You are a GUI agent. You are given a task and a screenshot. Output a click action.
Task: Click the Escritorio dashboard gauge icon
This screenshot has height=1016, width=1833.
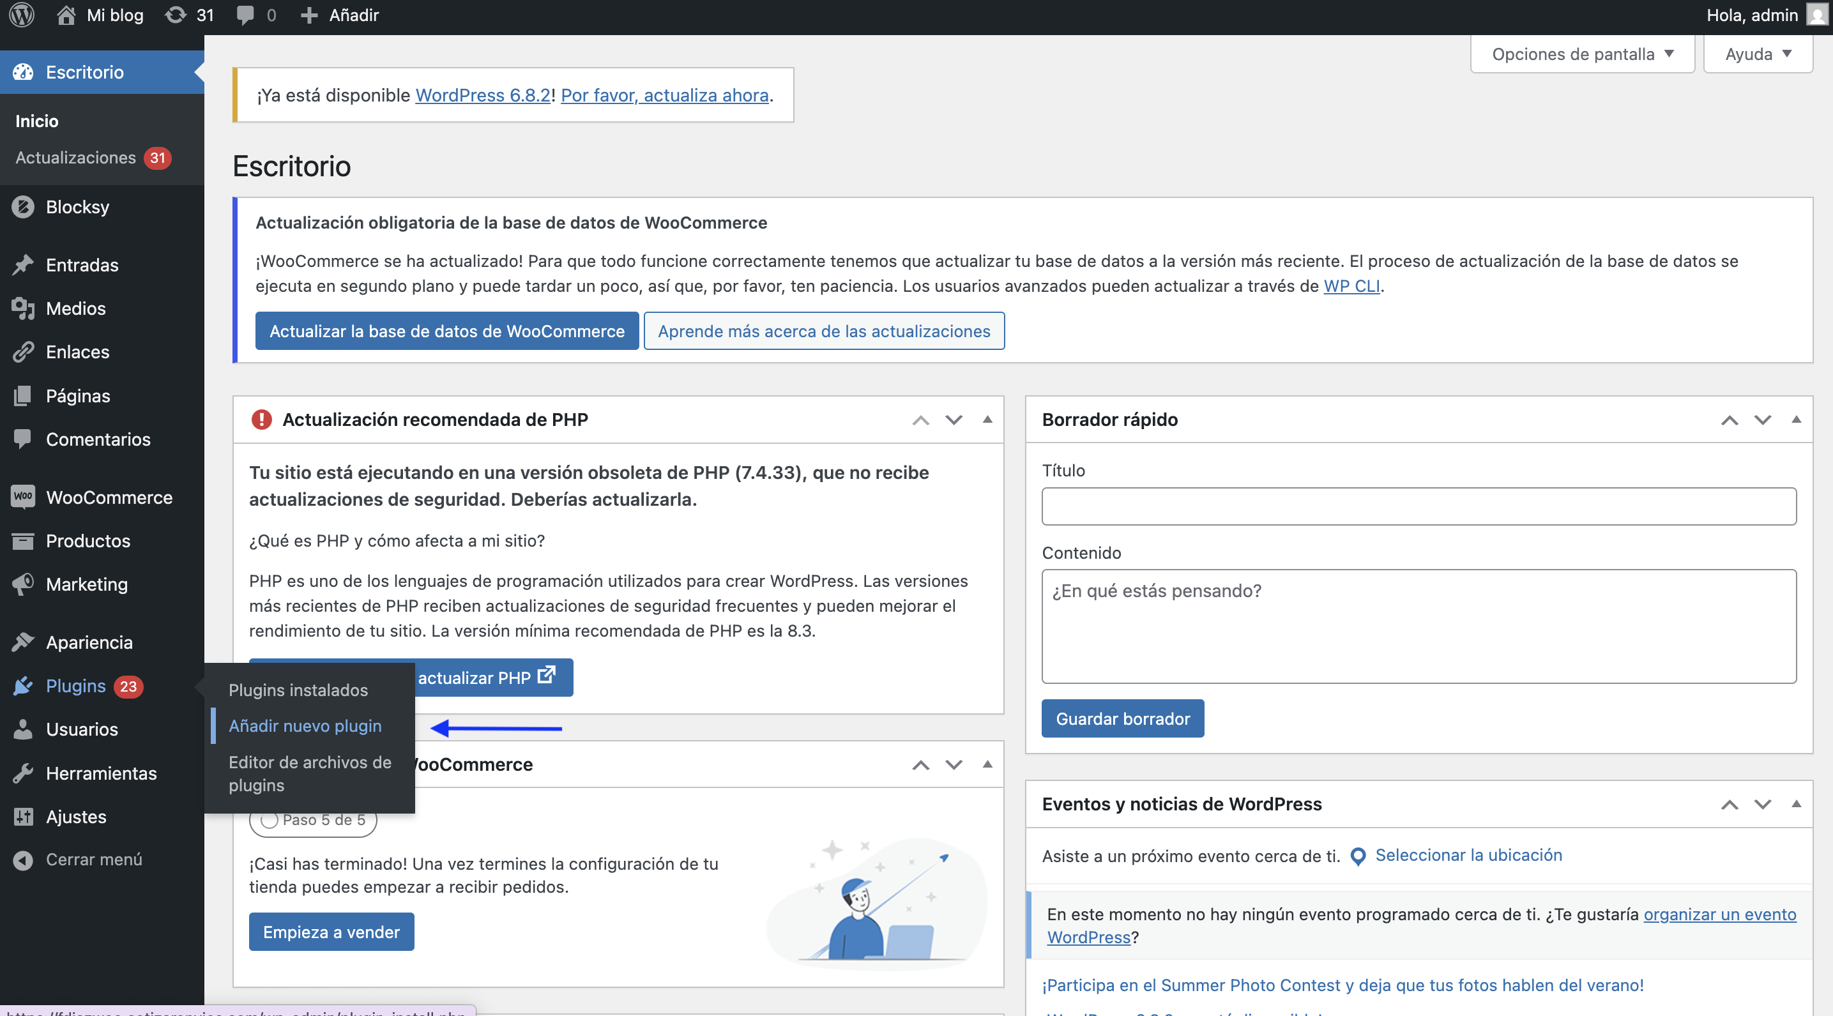(23, 72)
